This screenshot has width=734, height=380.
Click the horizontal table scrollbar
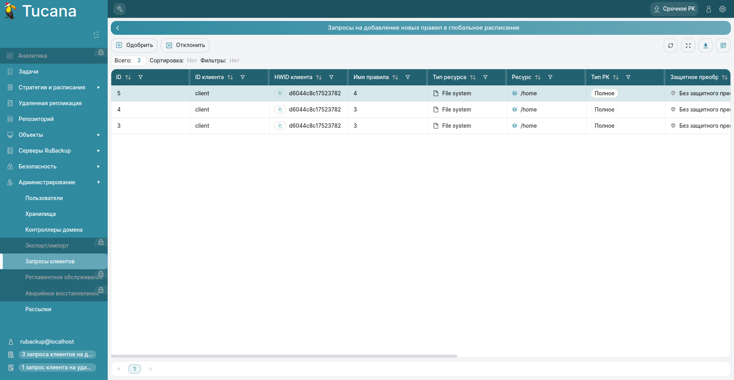click(x=284, y=356)
